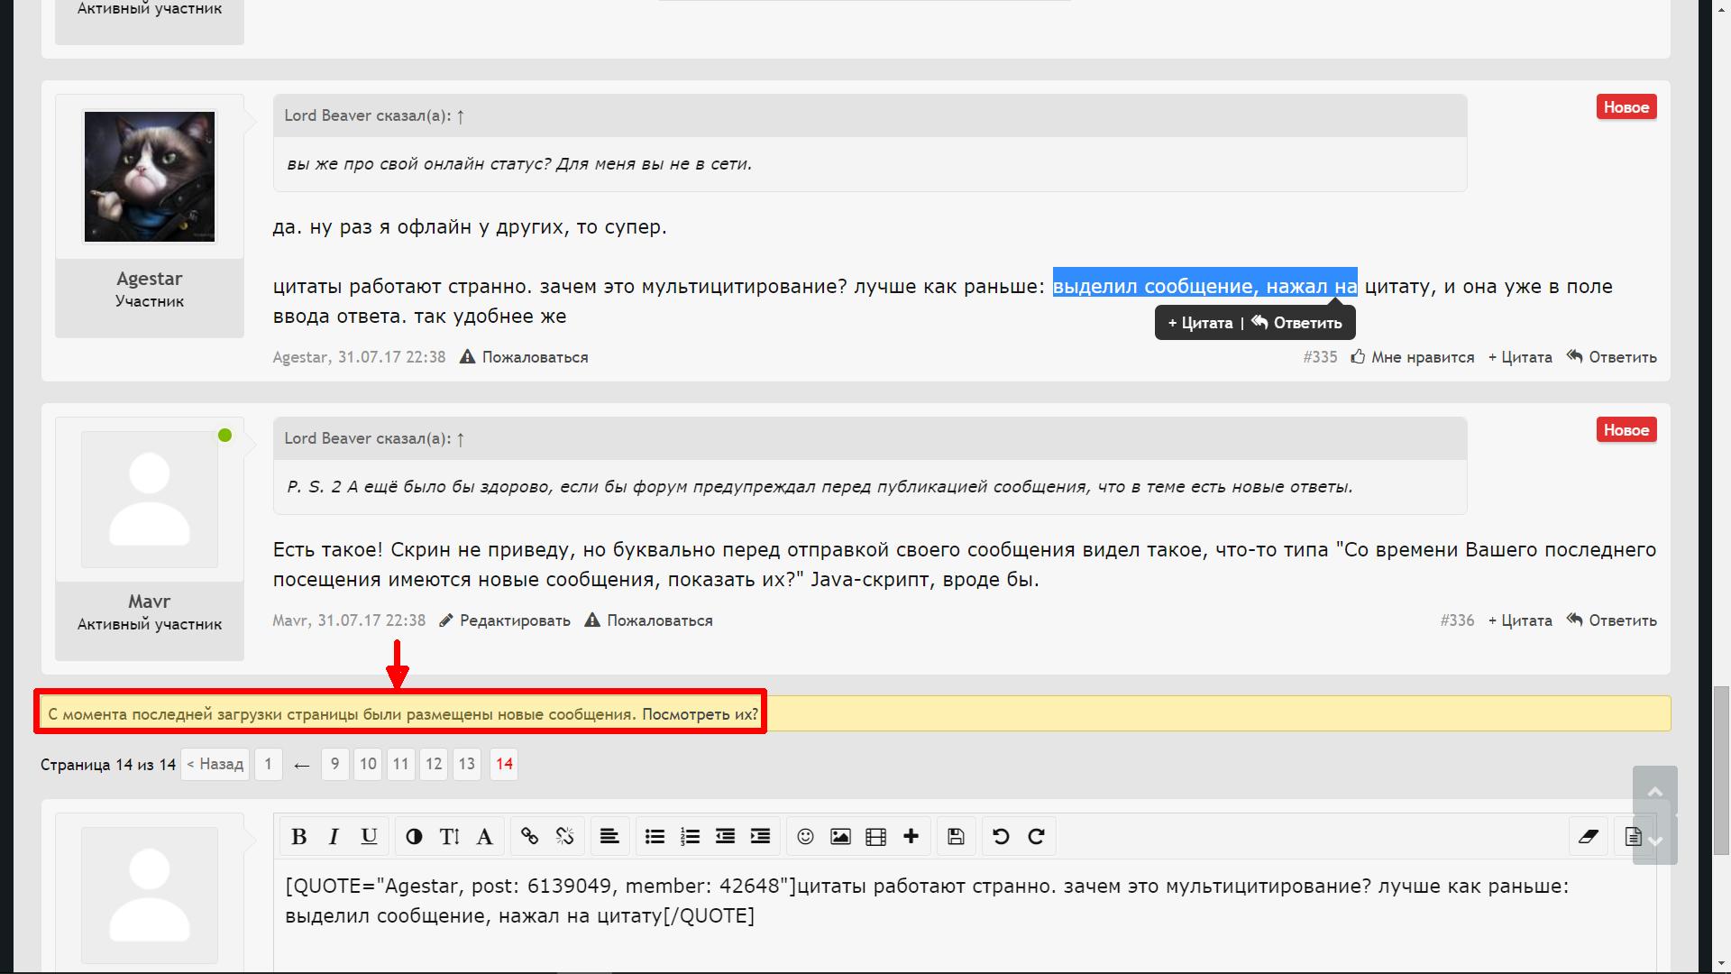Toggle italic formatting in editor
Image resolution: width=1731 pixels, height=974 pixels.
point(334,837)
